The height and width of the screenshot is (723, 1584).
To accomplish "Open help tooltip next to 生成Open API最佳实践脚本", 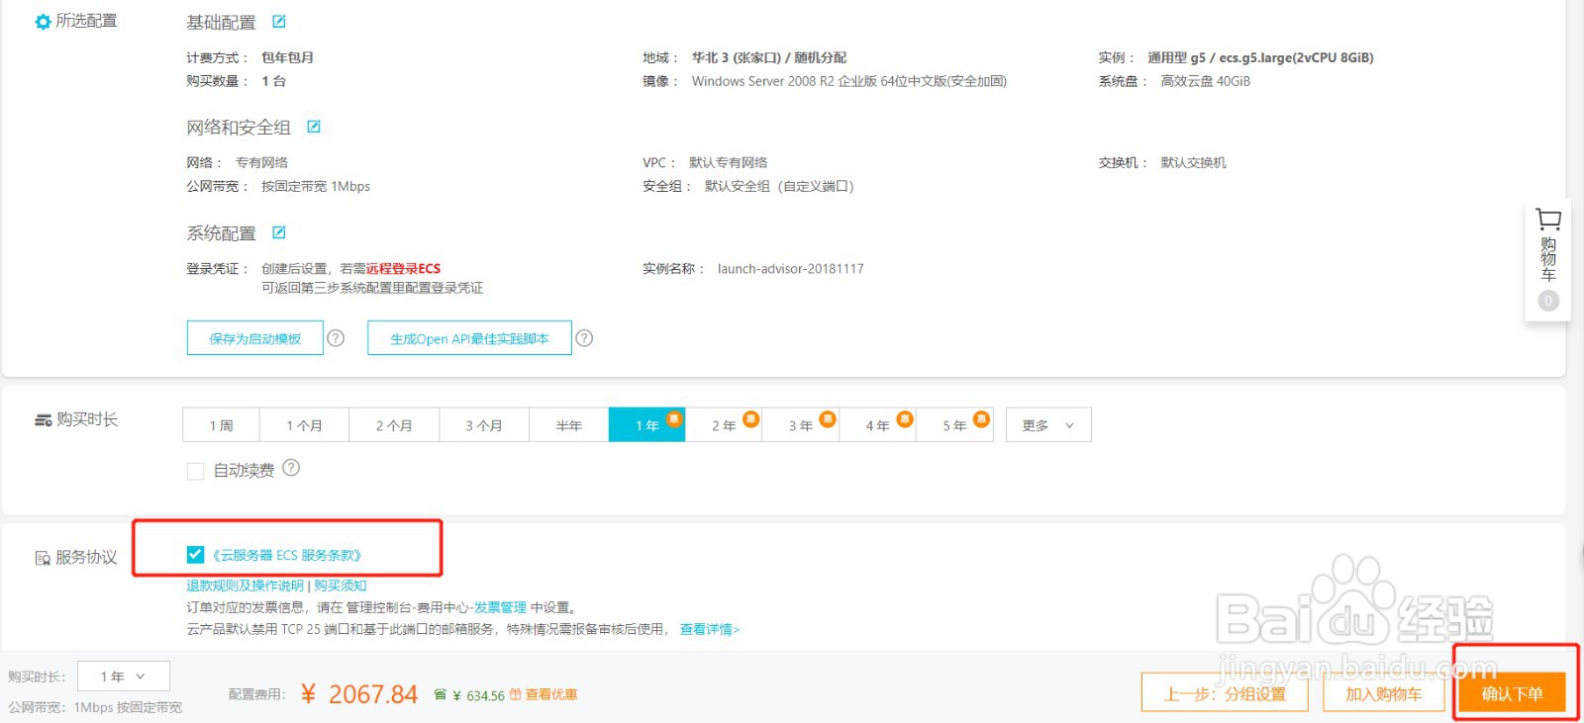I will pos(584,338).
